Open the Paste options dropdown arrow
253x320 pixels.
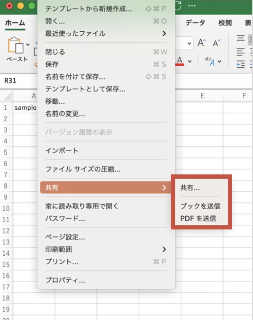(28, 44)
